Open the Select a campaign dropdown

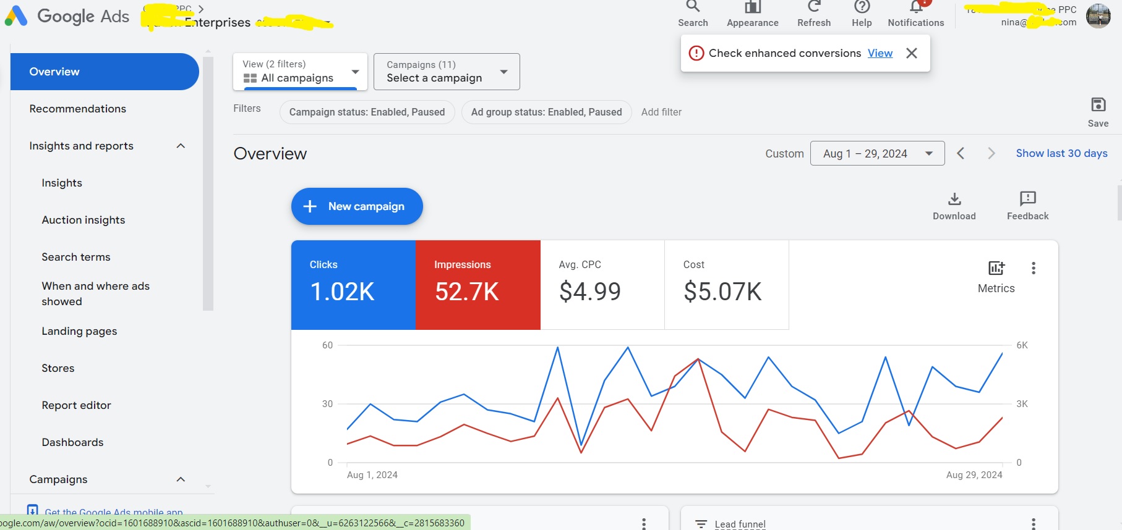point(447,72)
